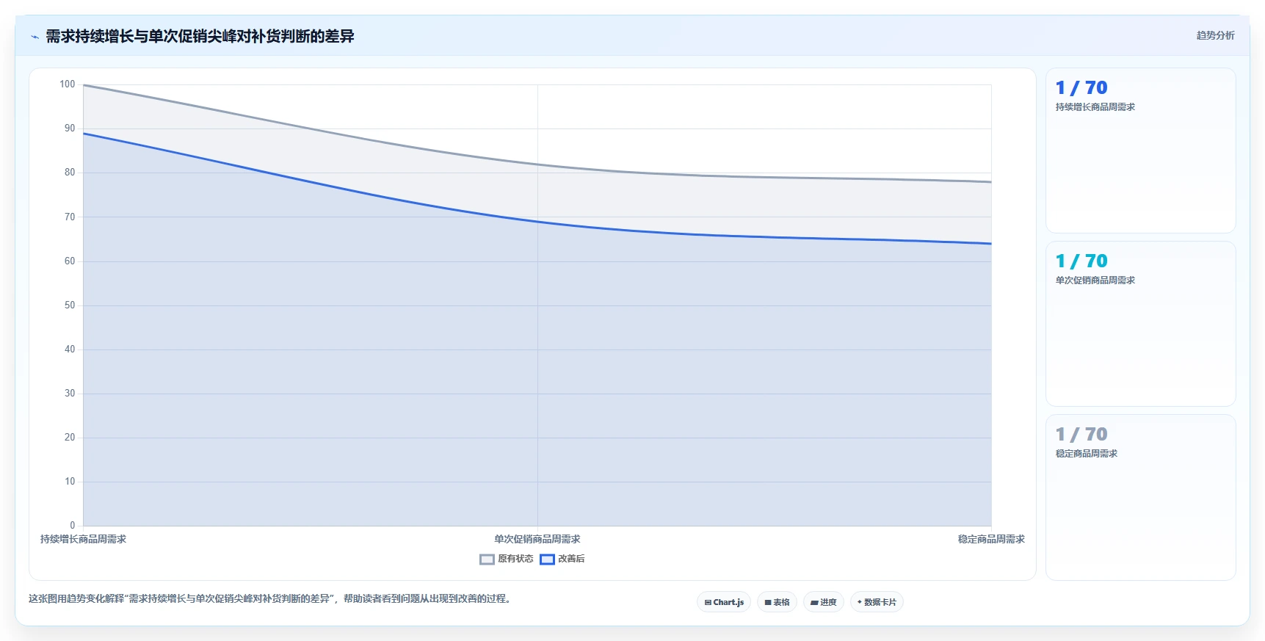Select the 数据卡片 tag chip
The height and width of the screenshot is (641, 1265).
[877, 602]
